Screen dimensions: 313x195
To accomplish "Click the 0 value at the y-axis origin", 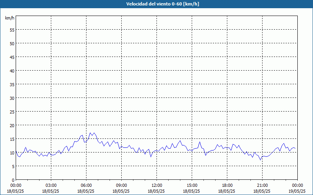I will point(13,180).
